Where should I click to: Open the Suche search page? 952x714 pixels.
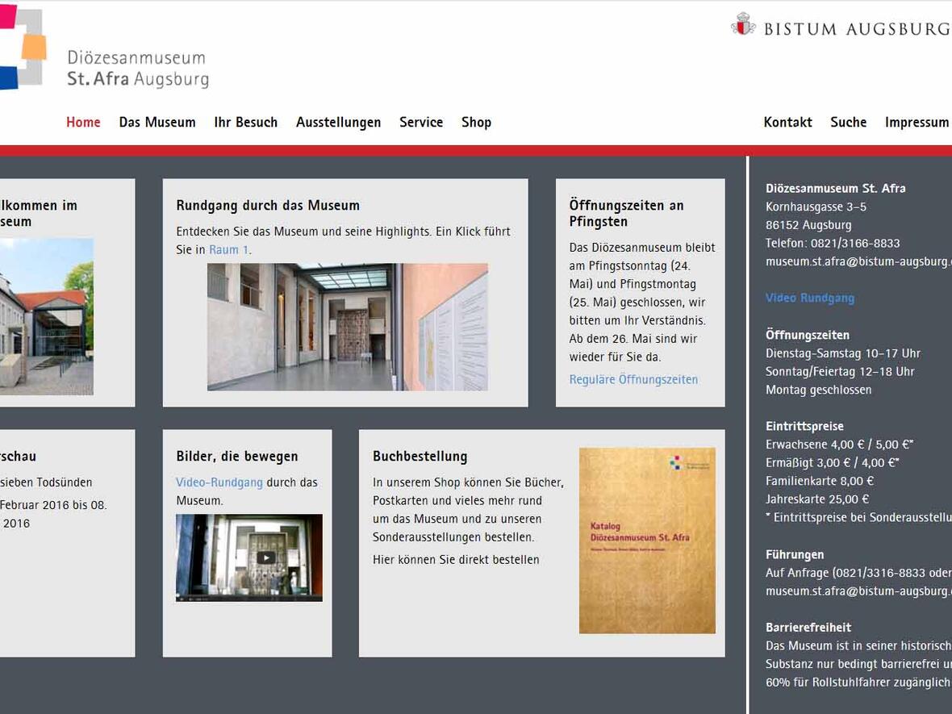point(848,122)
